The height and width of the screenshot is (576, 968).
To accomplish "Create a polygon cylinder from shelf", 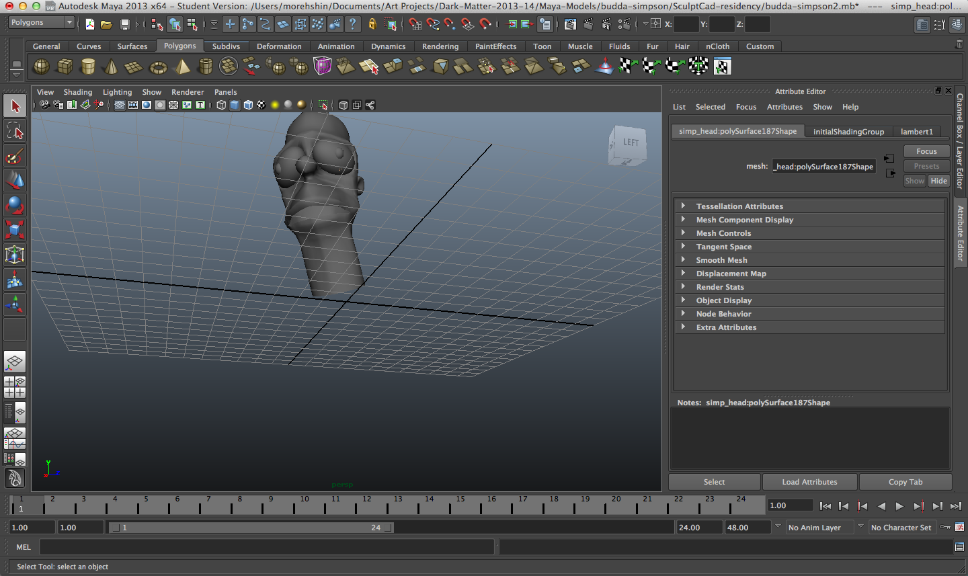I will pos(88,67).
